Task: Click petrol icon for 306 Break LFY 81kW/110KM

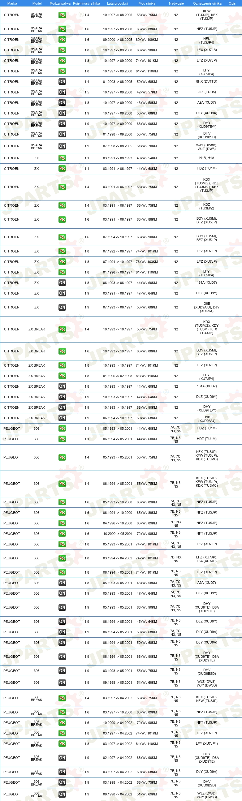Action: click(x=62, y=744)
